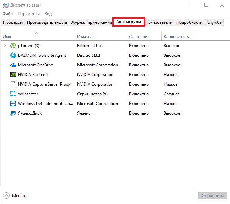Click the Отключить button
This screenshot has height=204, width=230.
pyautogui.click(x=212, y=196)
